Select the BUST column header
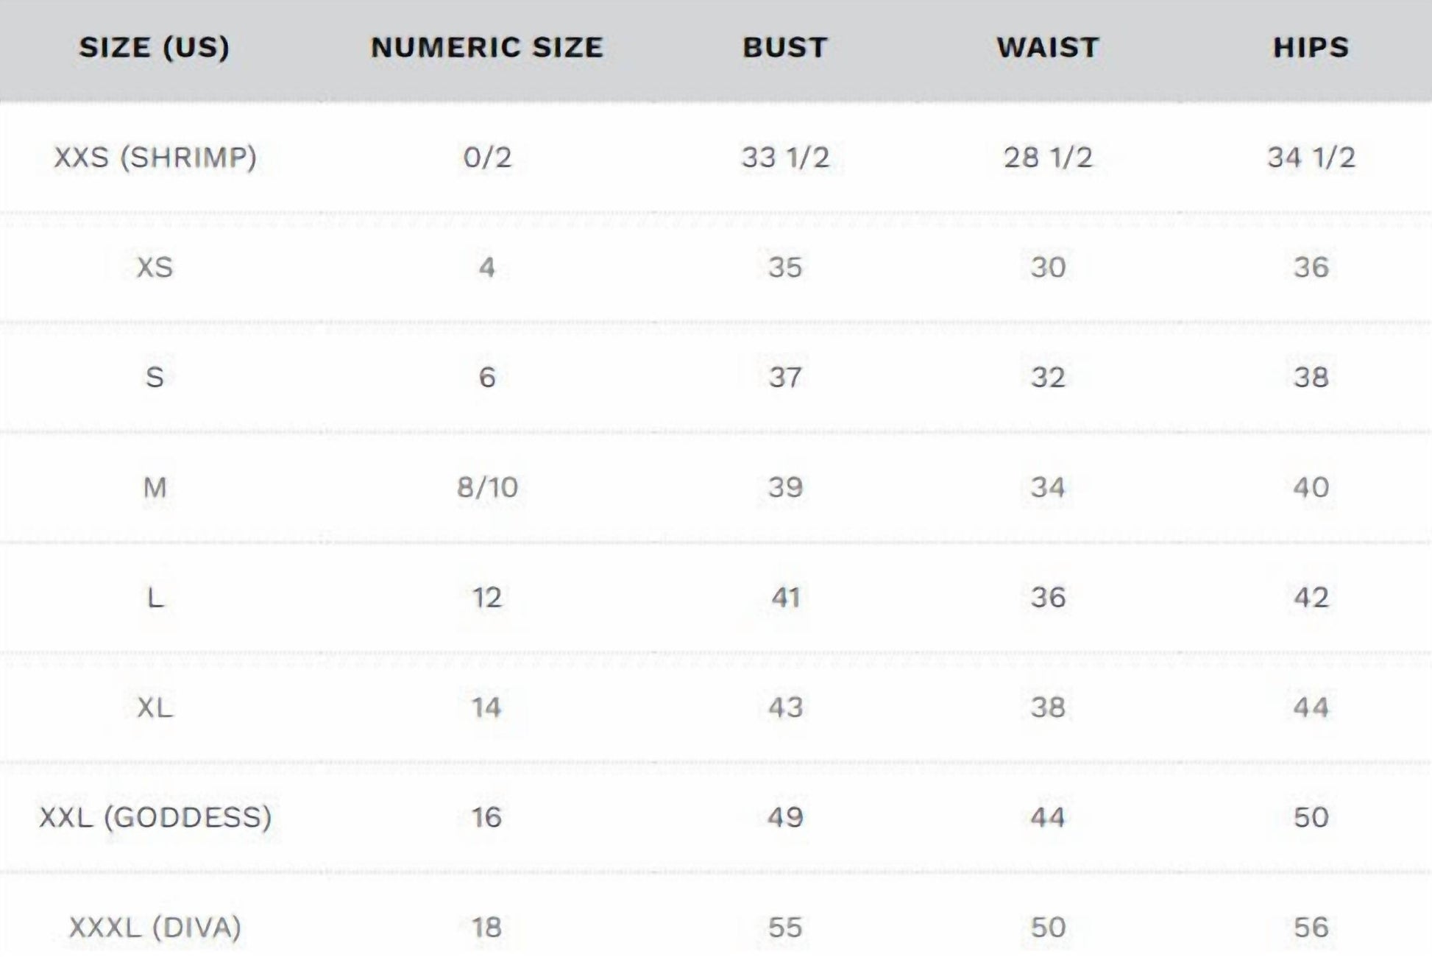Screen dimensions: 1432x957 784,48
